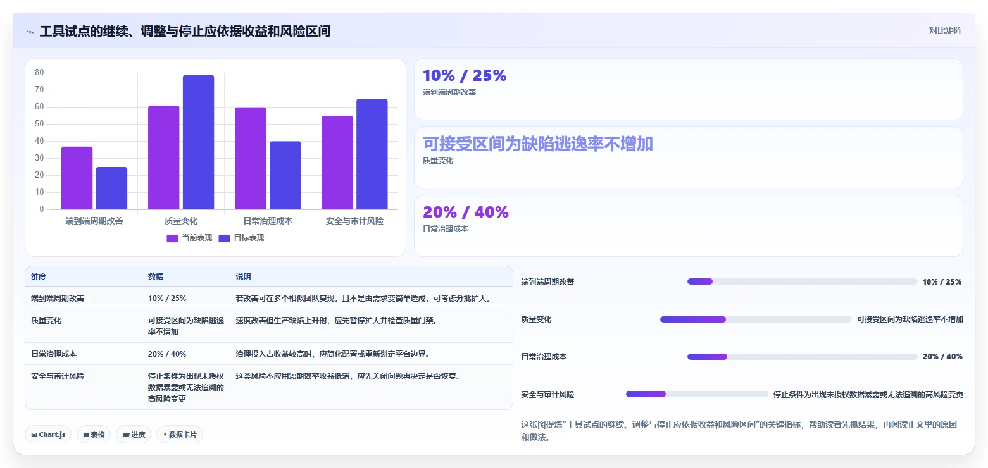Click table cell starting 停止条件为出现未授权
Image resolution: width=988 pixels, height=468 pixels.
(186, 387)
